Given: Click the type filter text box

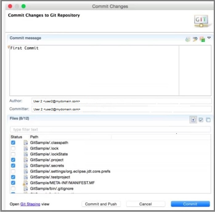Looking at the screenshot, I should point(110,129).
